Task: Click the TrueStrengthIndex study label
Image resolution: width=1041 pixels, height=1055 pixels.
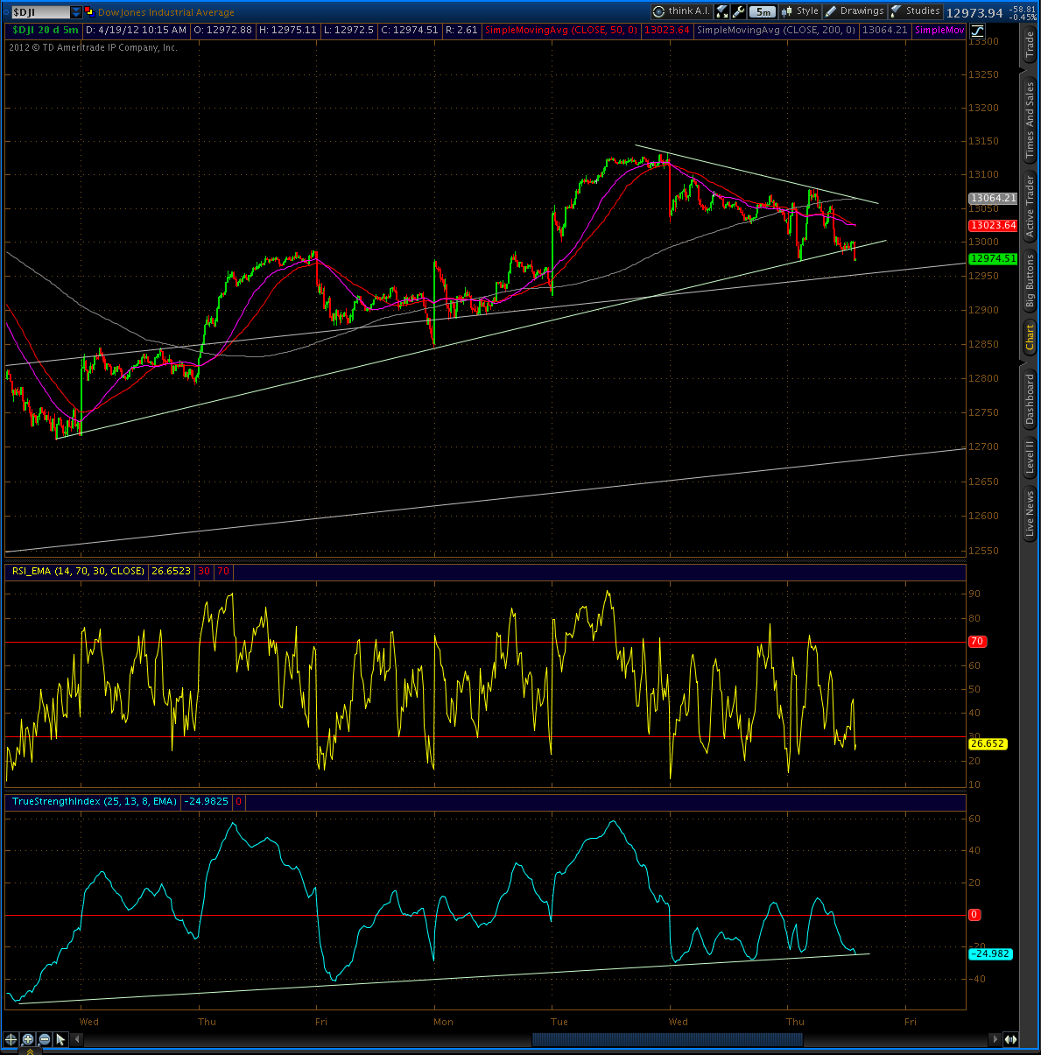Action: [94, 801]
